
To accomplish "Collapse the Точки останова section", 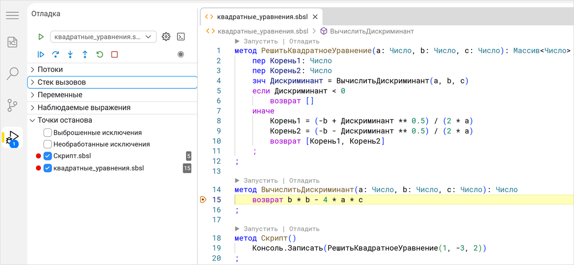I will 112,120.
